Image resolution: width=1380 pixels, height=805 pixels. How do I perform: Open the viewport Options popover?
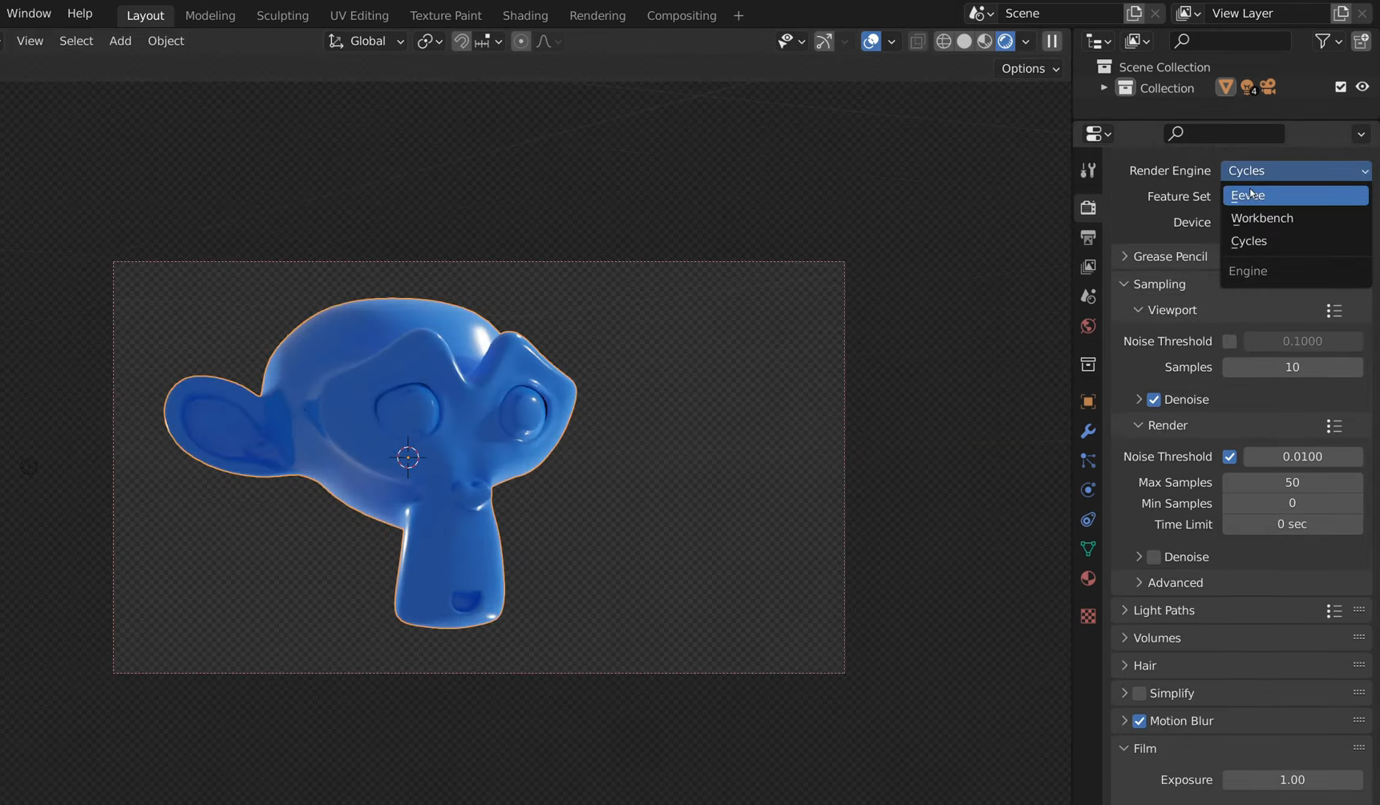pos(1030,69)
